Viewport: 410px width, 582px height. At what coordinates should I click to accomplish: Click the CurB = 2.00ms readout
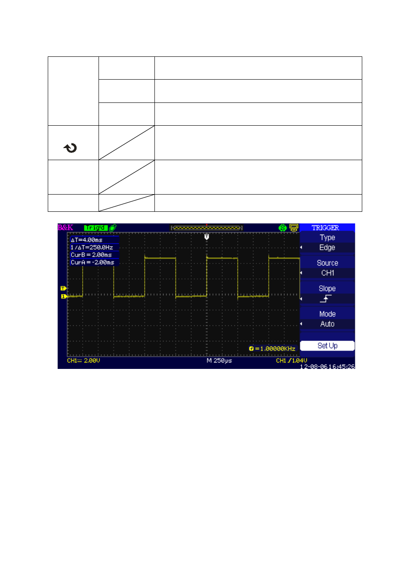pos(91,255)
